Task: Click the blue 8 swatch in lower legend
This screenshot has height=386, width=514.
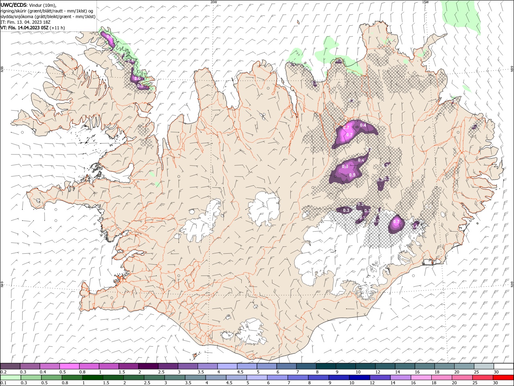Action: click(x=319, y=378)
